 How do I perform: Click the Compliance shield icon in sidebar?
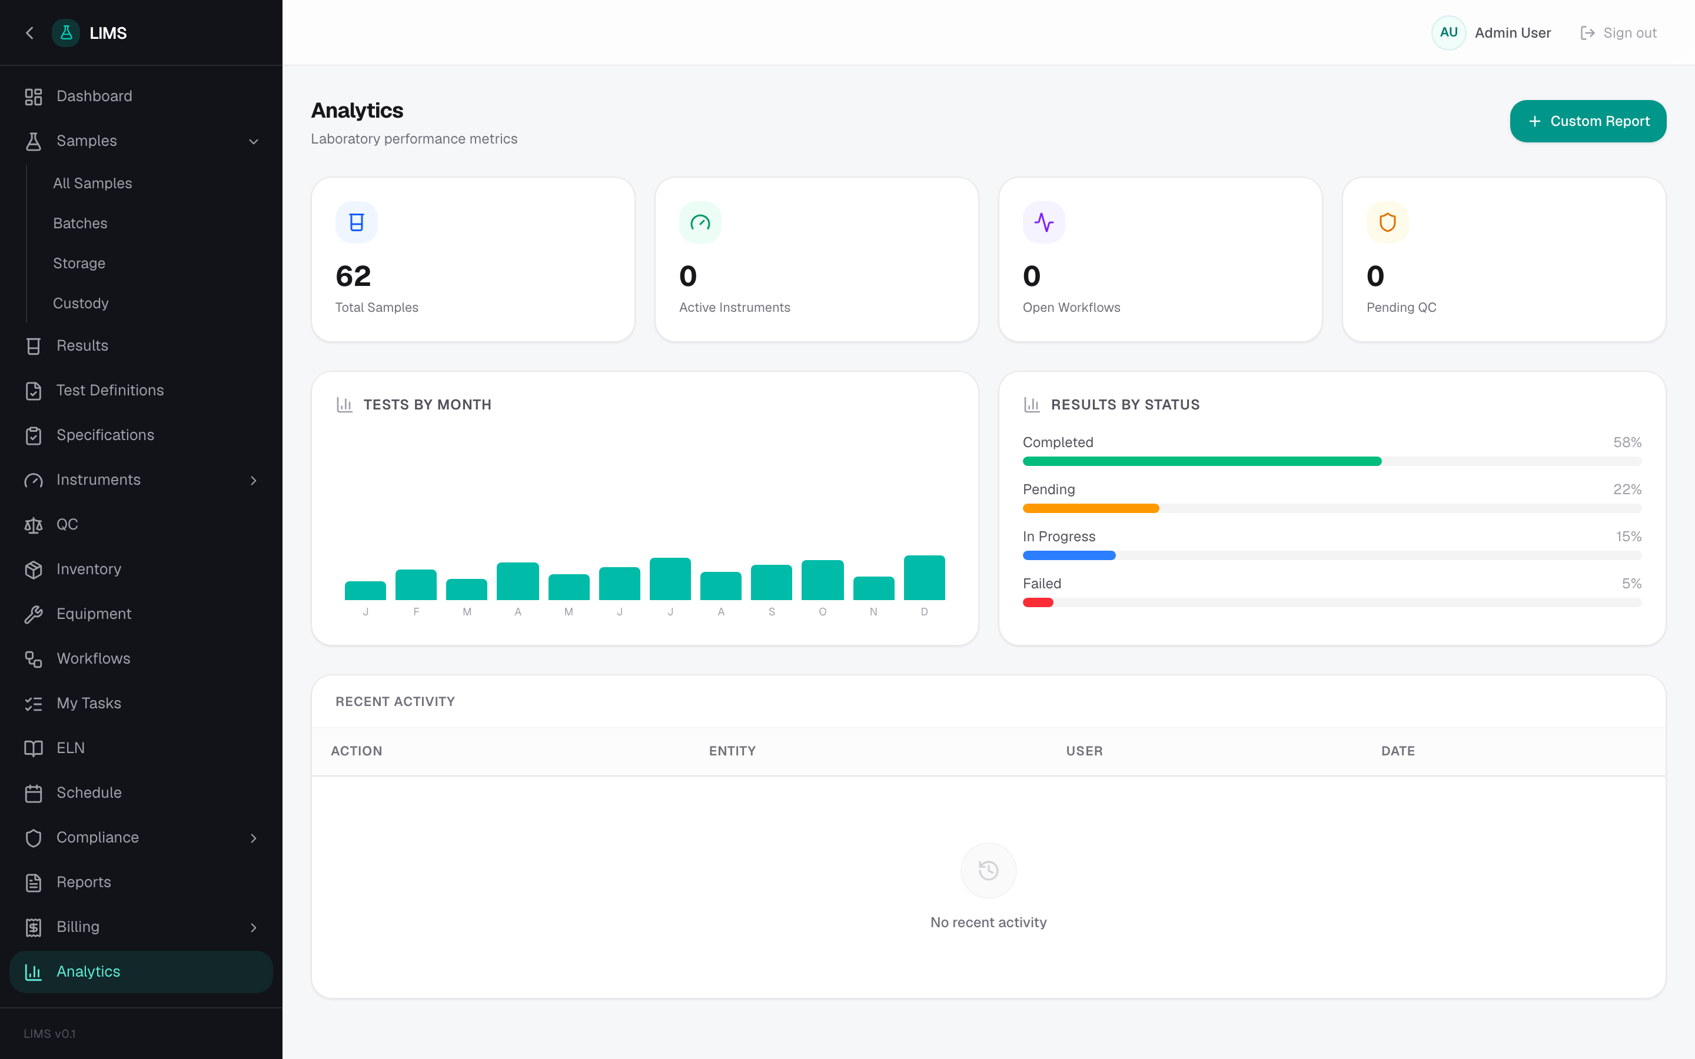34,838
